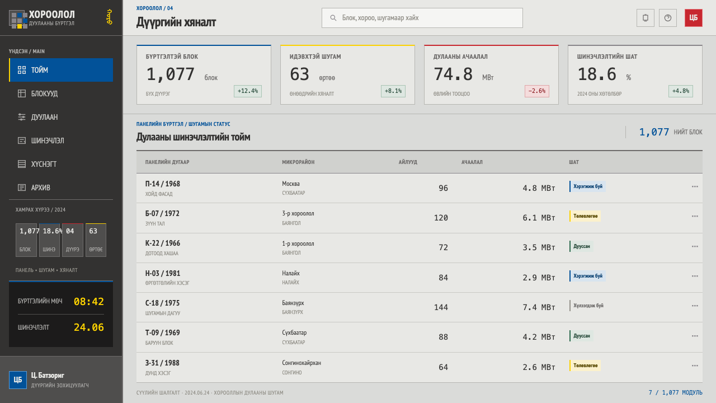Click the table icon beside БЛОКУУД

[22, 93]
